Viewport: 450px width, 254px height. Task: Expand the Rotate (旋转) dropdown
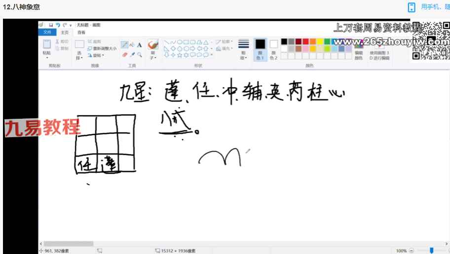pos(96,55)
